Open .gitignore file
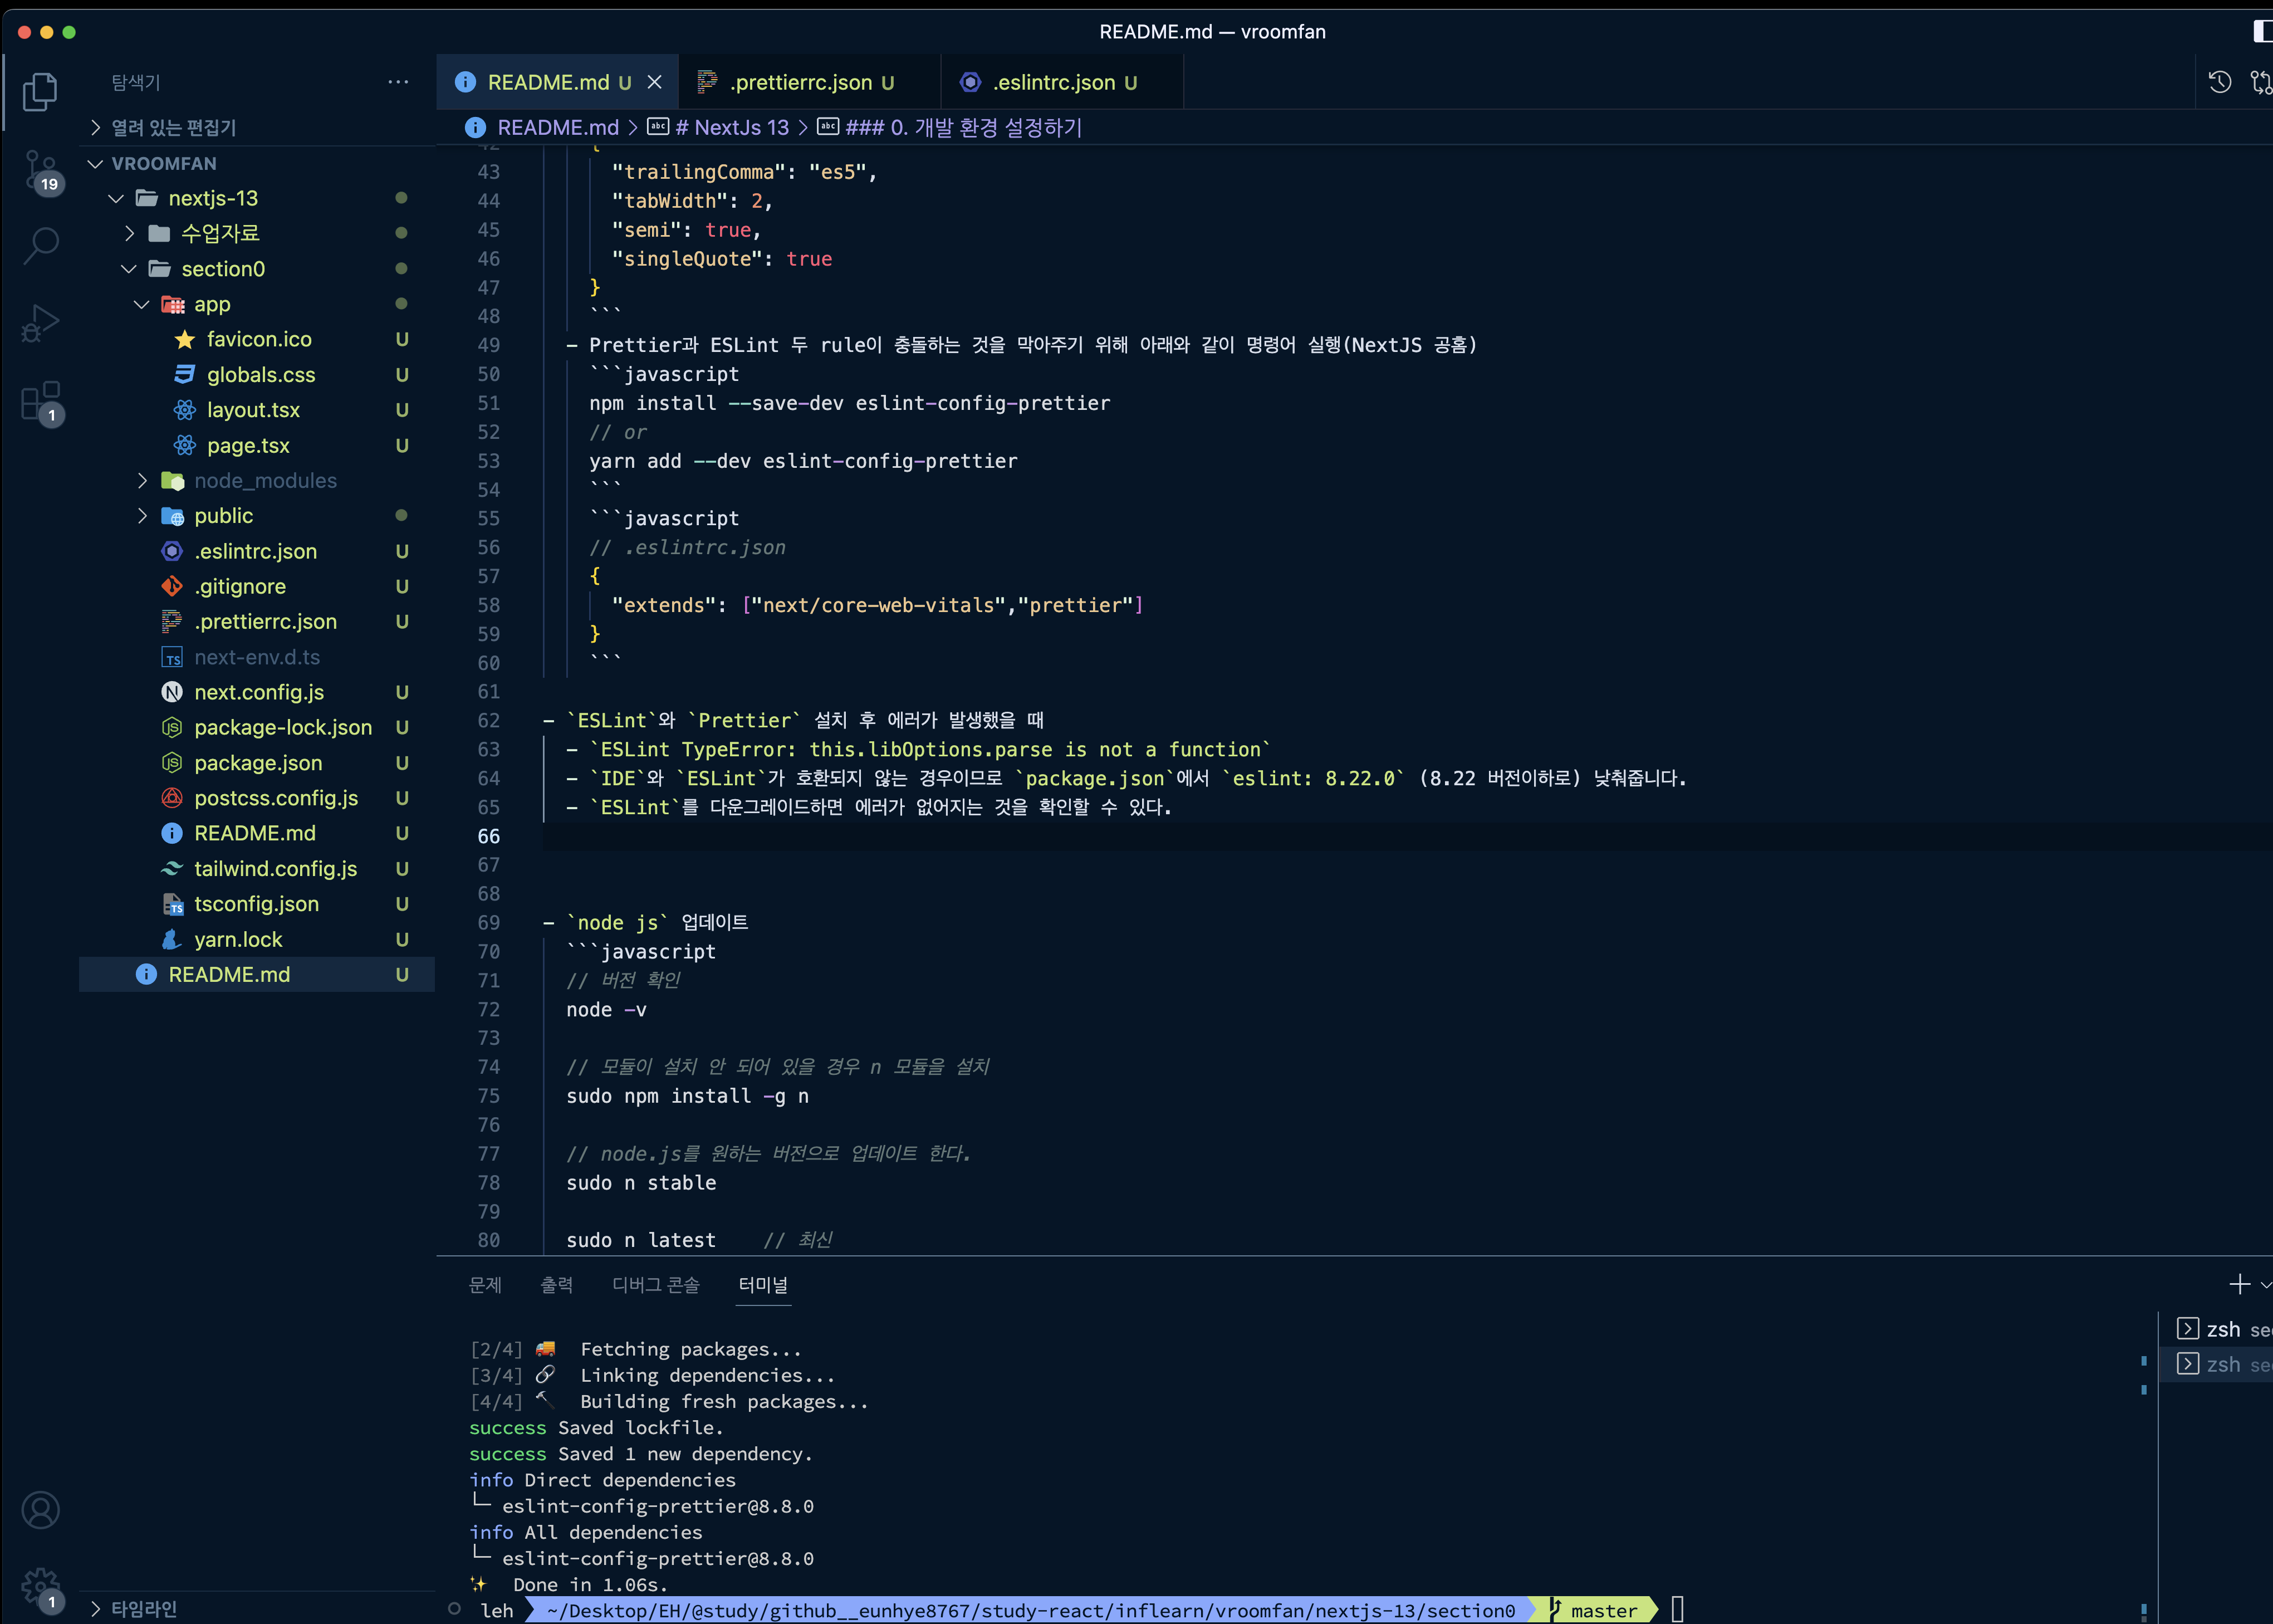The image size is (2273, 1624). click(x=240, y=586)
